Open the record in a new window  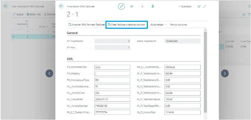[x=199, y=6]
